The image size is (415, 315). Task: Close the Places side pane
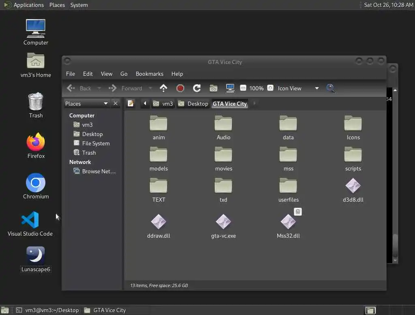click(x=116, y=103)
